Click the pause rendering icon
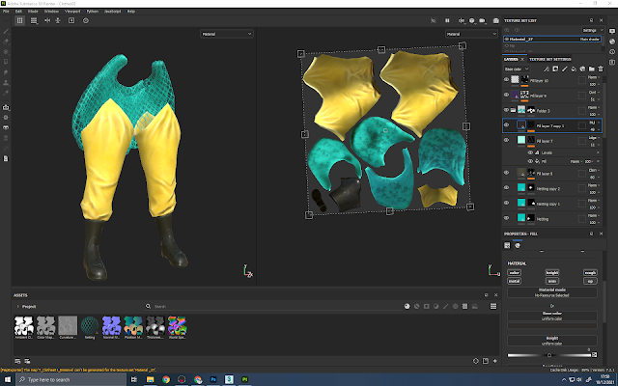Viewport: 618px width, 386px height. coord(447,20)
